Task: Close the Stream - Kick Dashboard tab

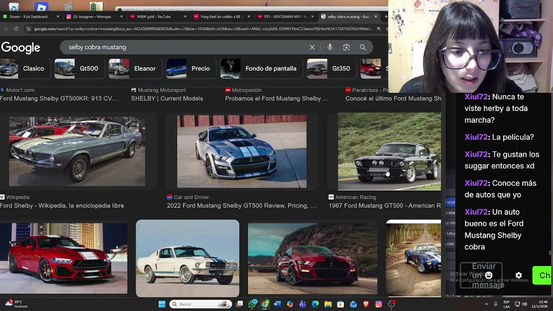Action: [x=58, y=16]
